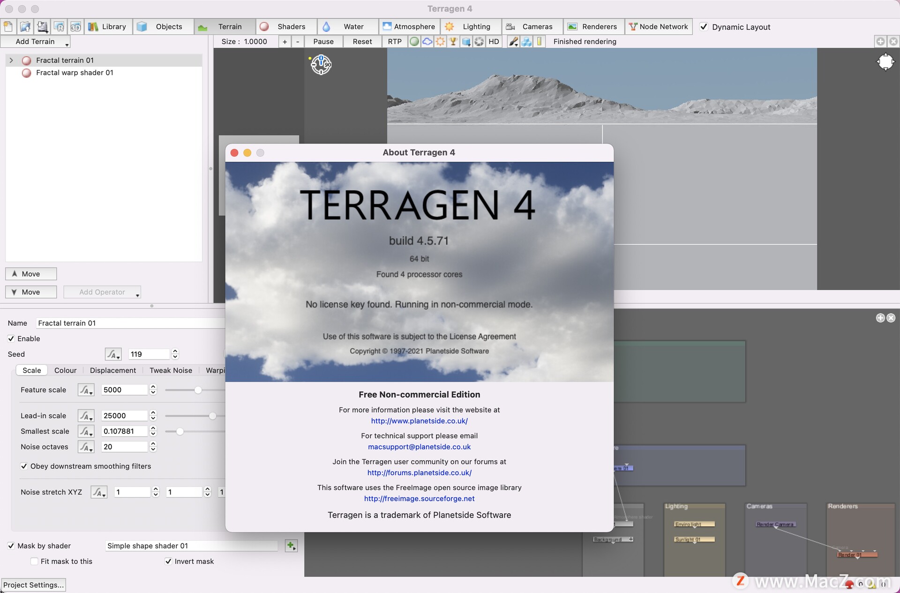Open the Add Terrain dropdown
This screenshot has width=900, height=593.
36,42
